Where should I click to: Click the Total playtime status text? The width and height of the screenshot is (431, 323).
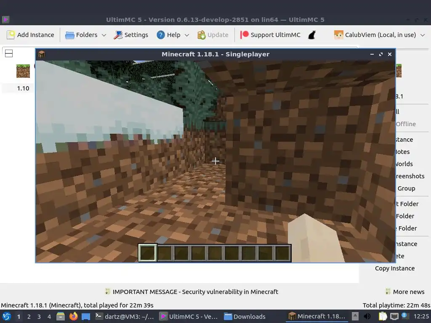(x=396, y=305)
